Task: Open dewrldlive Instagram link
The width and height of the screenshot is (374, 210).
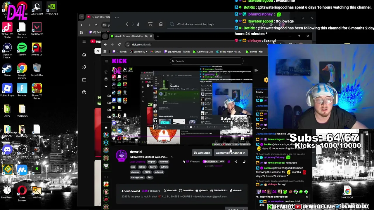Action: (x=186, y=190)
